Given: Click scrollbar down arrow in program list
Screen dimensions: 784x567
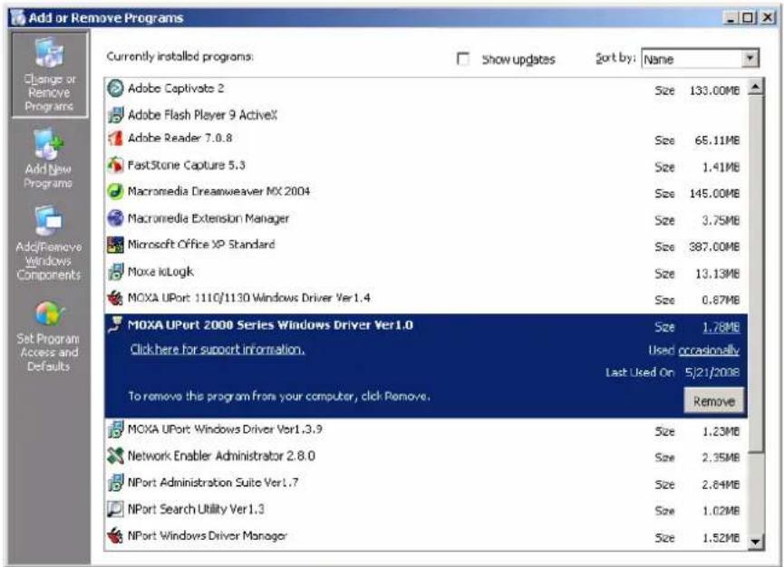Looking at the screenshot, I should [x=756, y=542].
